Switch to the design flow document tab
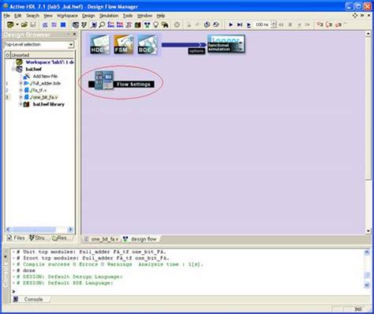The width and height of the screenshot is (374, 314). click(x=140, y=239)
